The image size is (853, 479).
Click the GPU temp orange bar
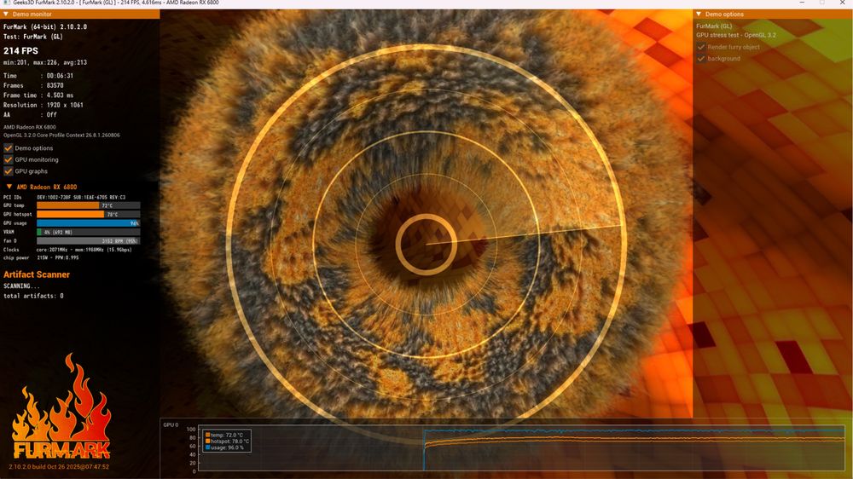[68, 205]
